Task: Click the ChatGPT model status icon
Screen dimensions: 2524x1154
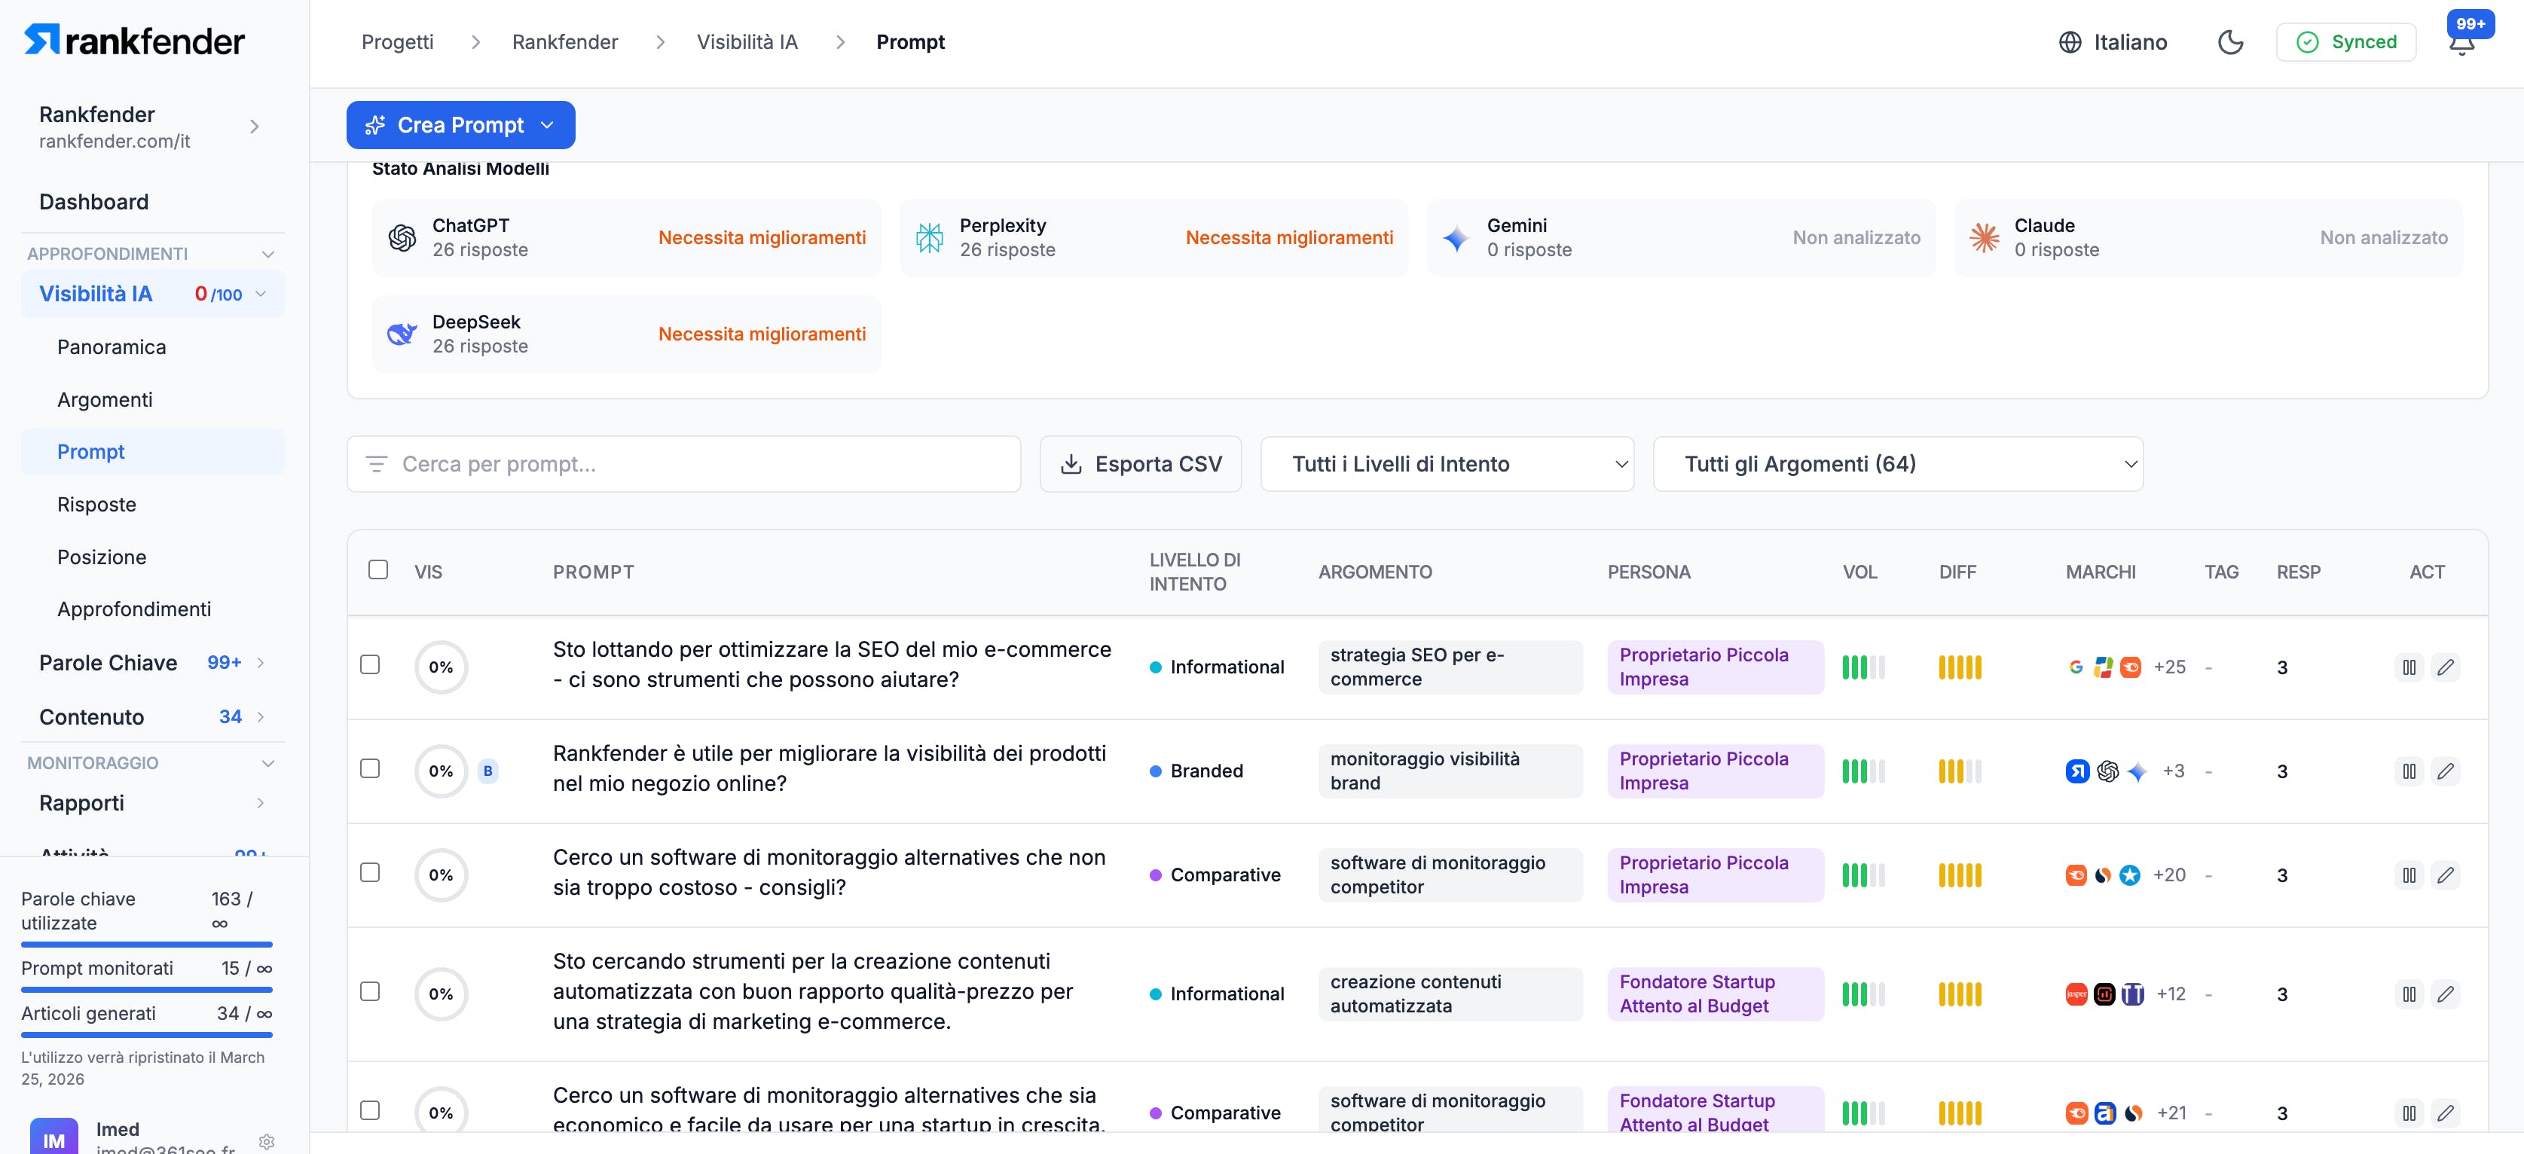Action: pyautogui.click(x=402, y=237)
